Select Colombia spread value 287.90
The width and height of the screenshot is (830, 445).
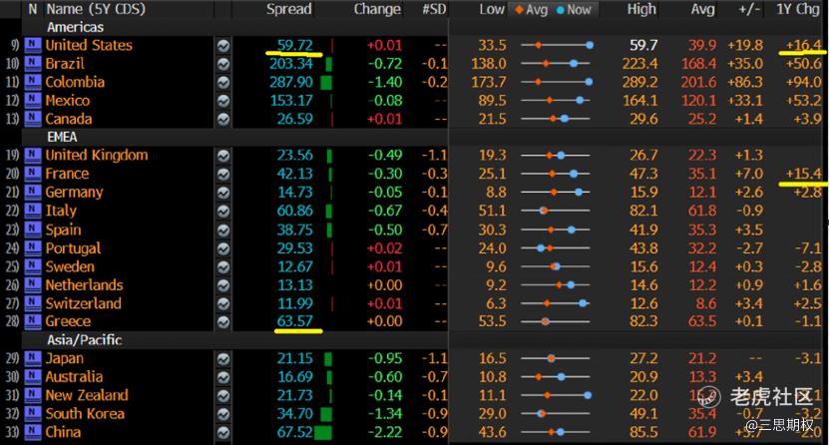(291, 83)
